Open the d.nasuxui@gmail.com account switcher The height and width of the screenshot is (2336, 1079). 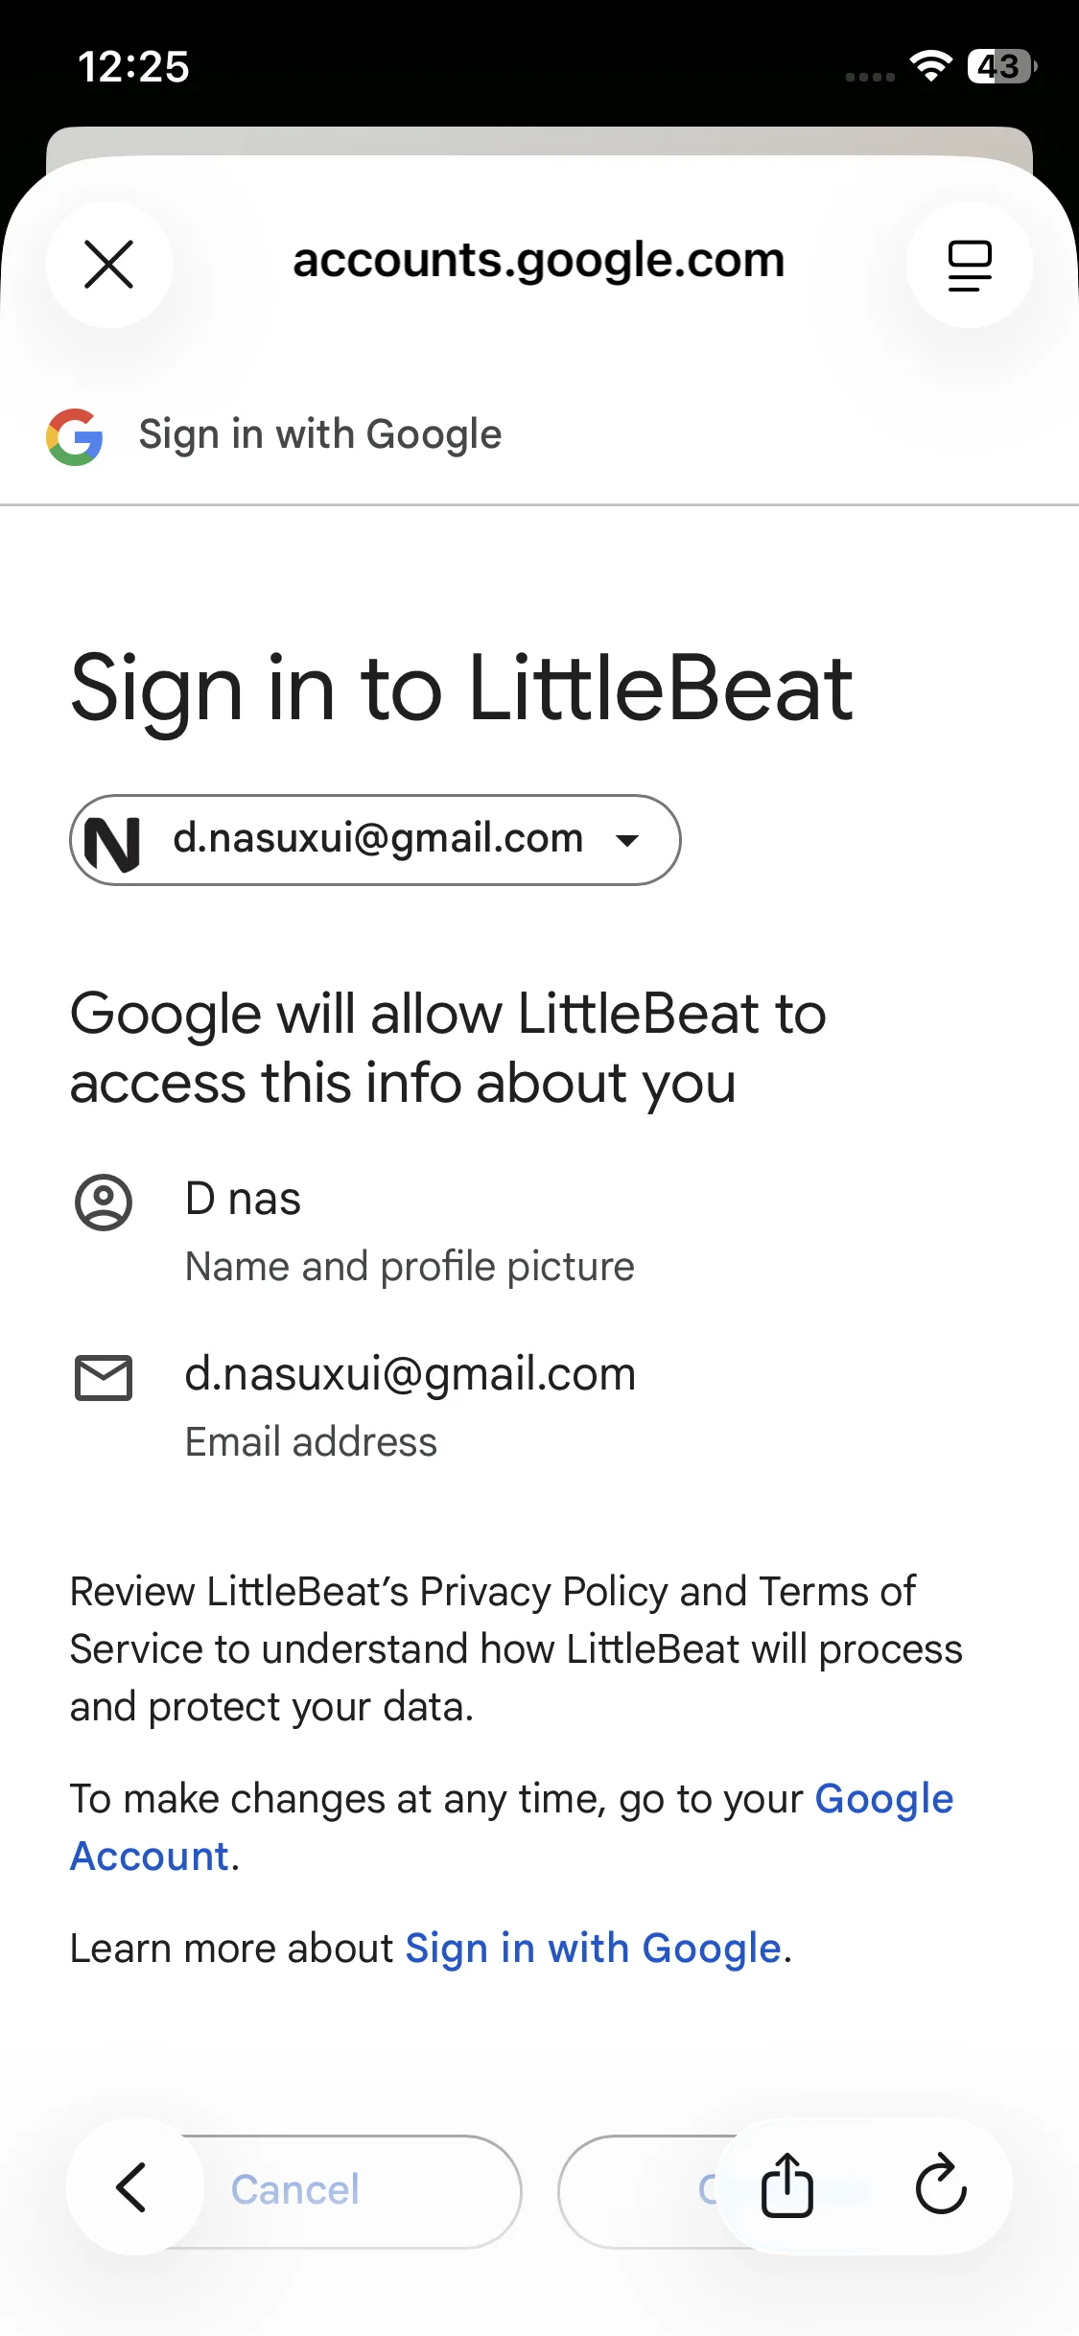(x=378, y=839)
